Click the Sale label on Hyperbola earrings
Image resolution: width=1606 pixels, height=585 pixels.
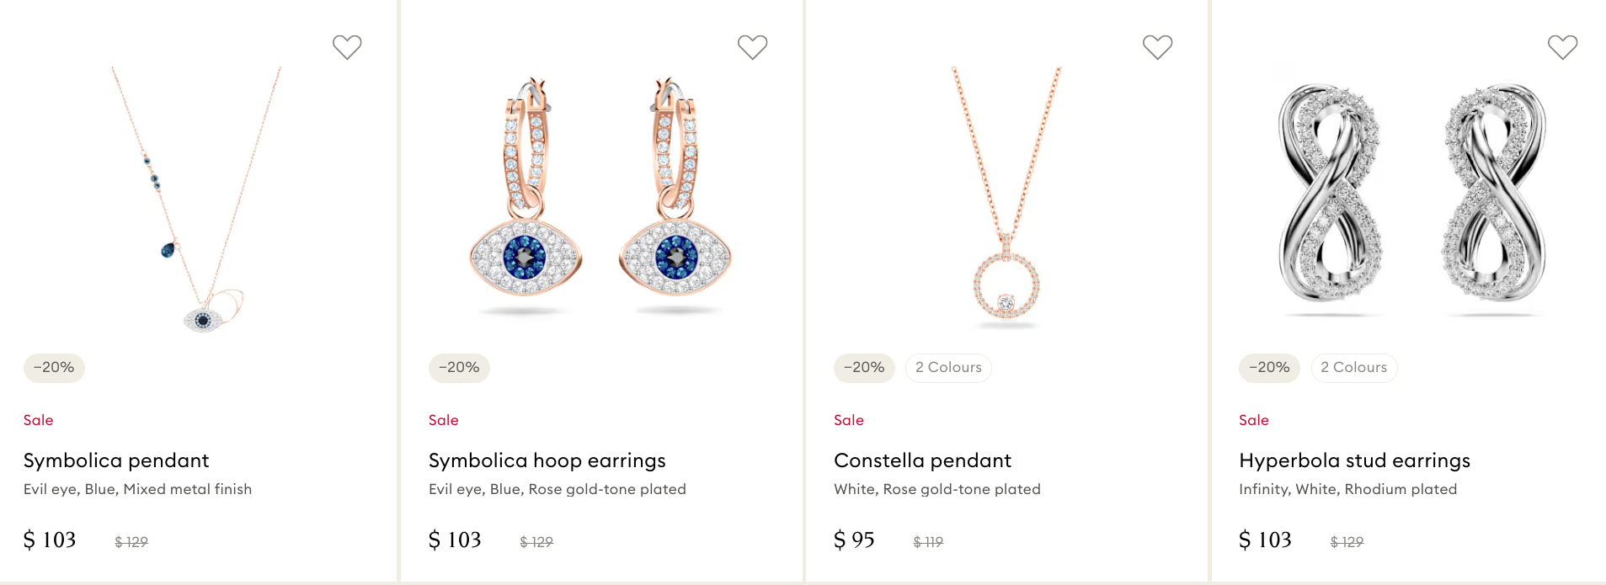click(x=1253, y=420)
